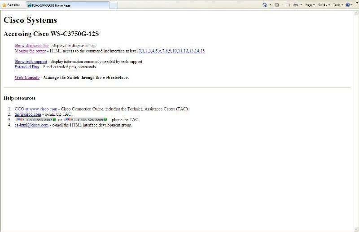Select command level 15 link

pos(203,51)
